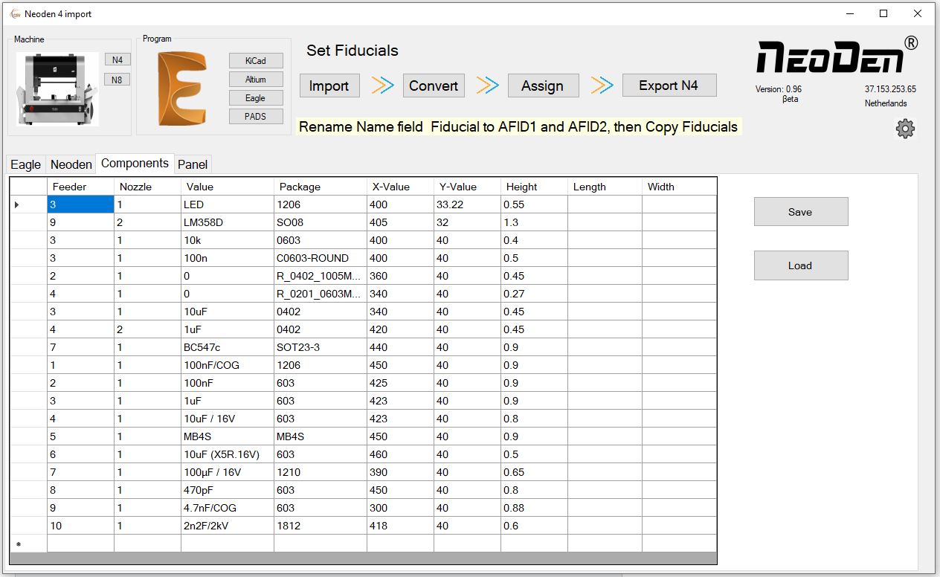Switch to the Neoden tab
The height and width of the screenshot is (577, 940).
(71, 164)
